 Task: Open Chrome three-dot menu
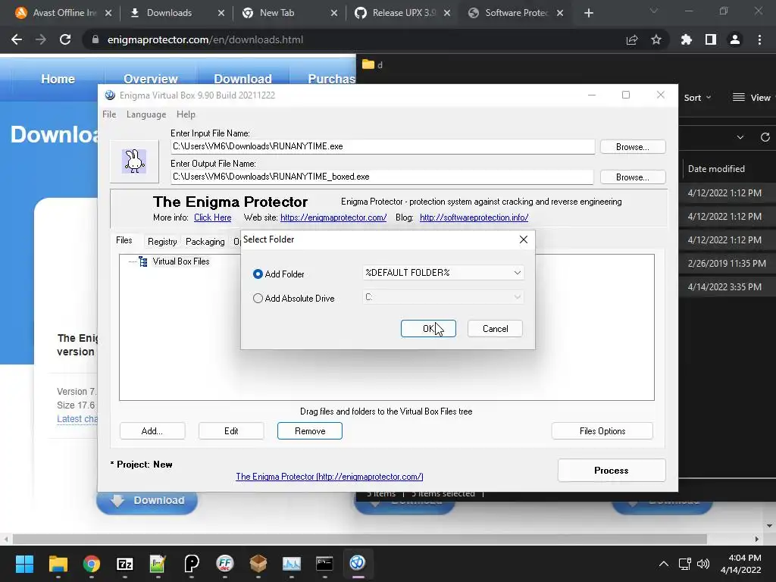[759, 39]
